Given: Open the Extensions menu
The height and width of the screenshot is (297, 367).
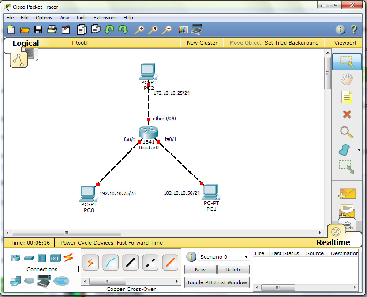Looking at the screenshot, I should coord(105,18).
